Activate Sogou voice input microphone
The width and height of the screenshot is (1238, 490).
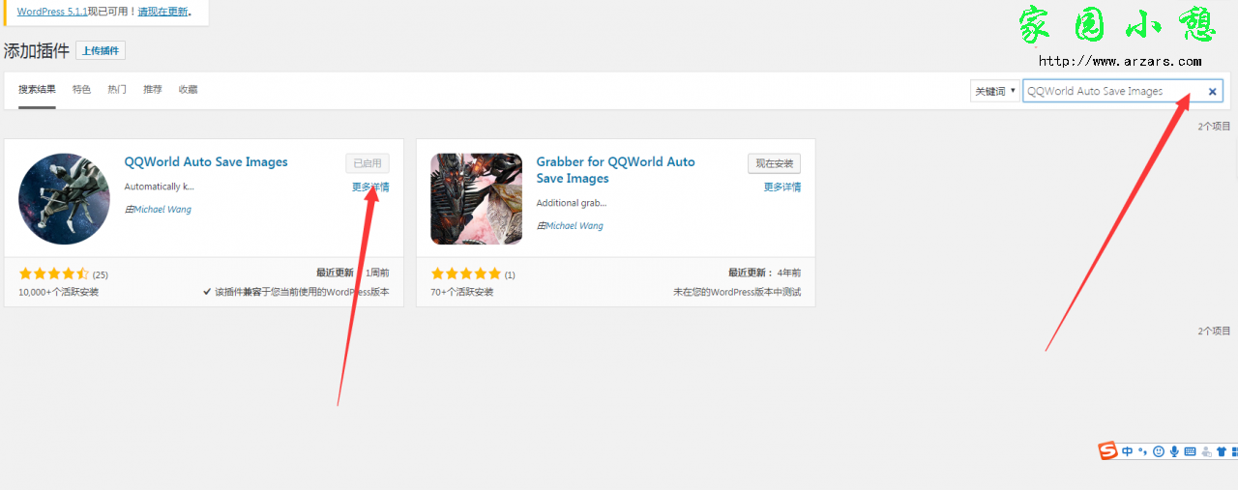point(1174,451)
